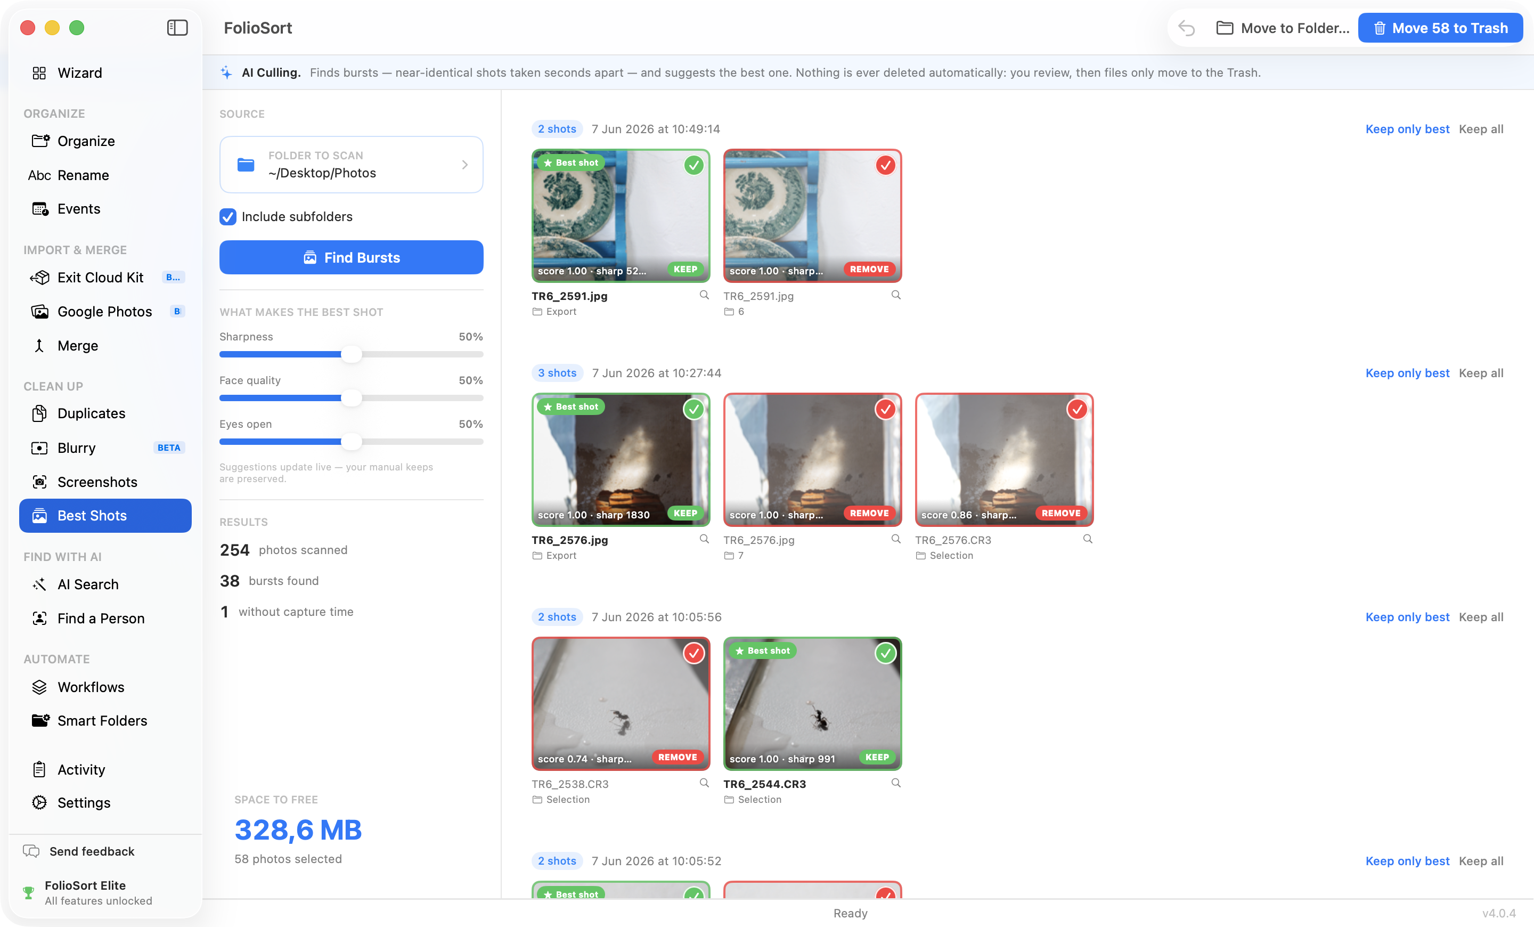This screenshot has width=1534, height=927.
Task: Click the Settings gear icon
Action: coord(39,802)
